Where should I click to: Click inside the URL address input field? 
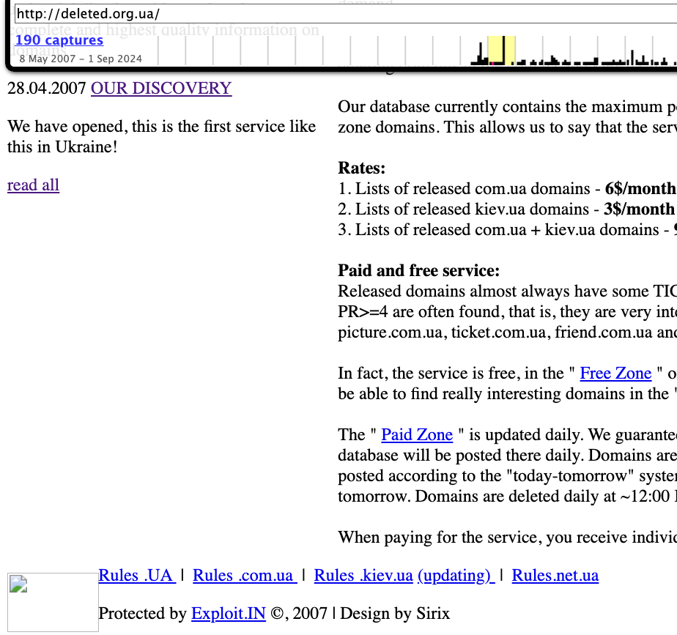point(220,12)
